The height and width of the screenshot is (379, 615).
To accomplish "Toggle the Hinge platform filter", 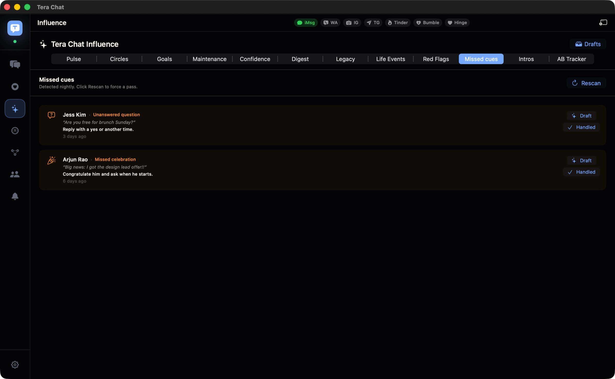I will (457, 23).
